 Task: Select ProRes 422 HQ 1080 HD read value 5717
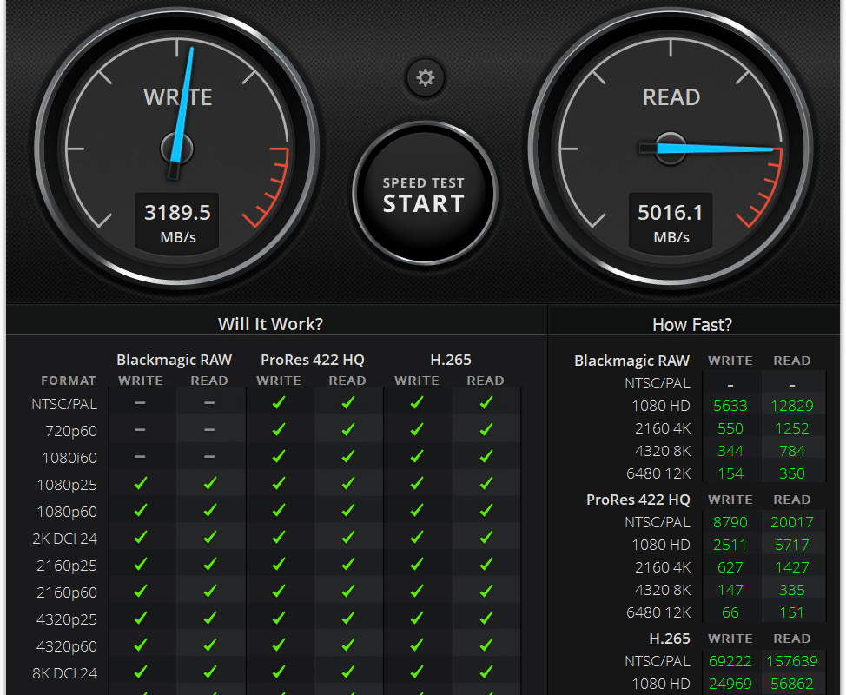[x=792, y=545]
